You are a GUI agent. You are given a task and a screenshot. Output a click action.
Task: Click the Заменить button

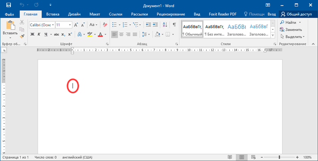291,30
